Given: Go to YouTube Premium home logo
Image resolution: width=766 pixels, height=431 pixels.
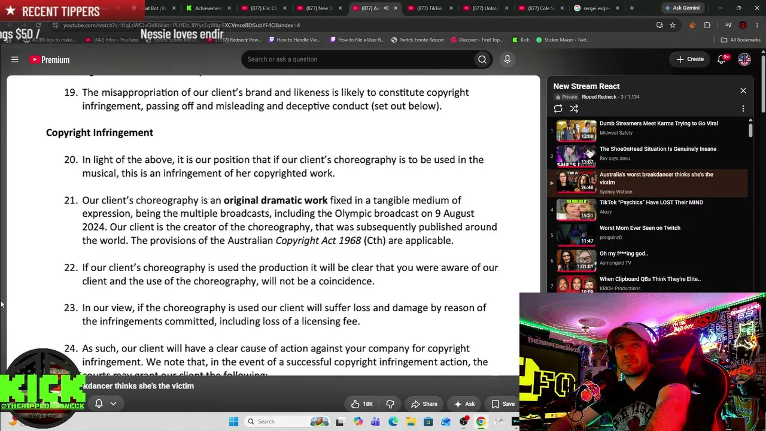Looking at the screenshot, I should [x=50, y=60].
